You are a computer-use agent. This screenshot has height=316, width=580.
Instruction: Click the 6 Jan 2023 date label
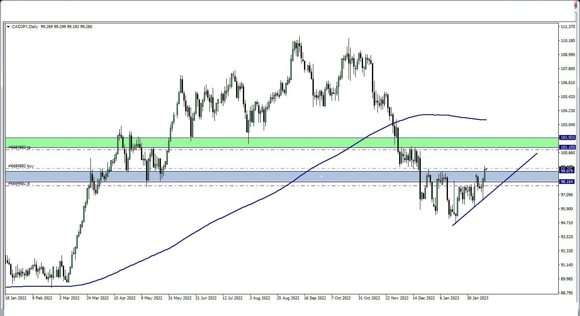click(x=450, y=298)
